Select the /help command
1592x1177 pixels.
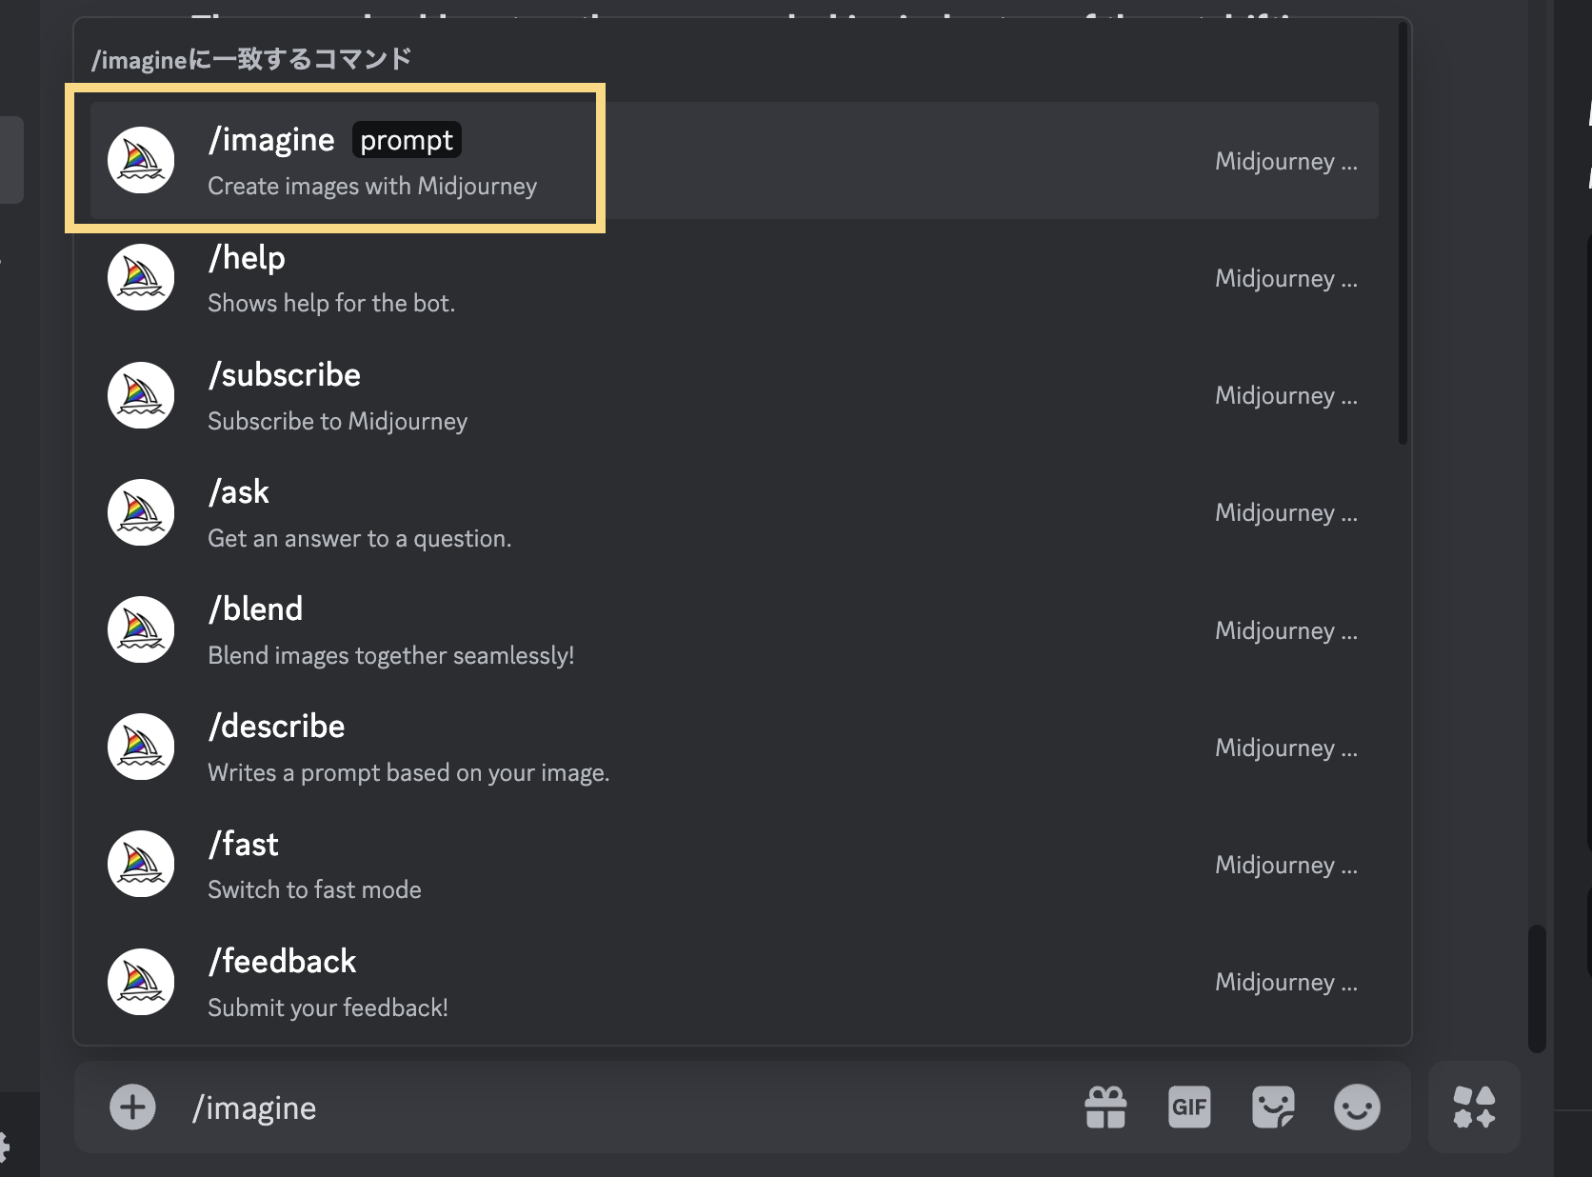click(248, 258)
